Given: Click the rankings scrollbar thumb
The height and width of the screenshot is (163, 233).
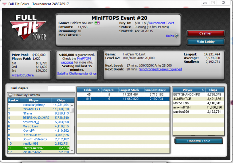Looking at the screenshot, I should [x=72, y=110].
